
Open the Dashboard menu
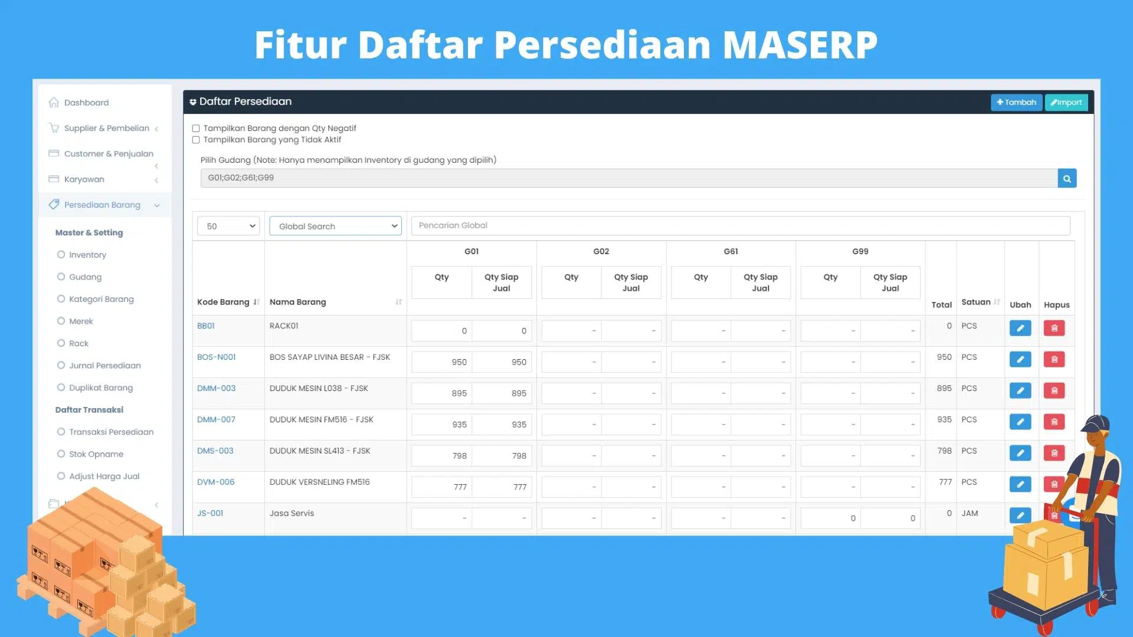(86, 103)
